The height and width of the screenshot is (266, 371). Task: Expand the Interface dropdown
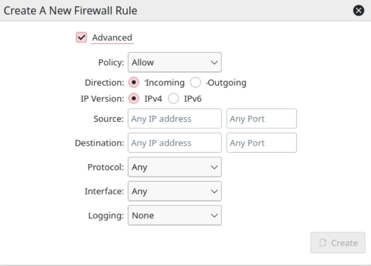(175, 191)
